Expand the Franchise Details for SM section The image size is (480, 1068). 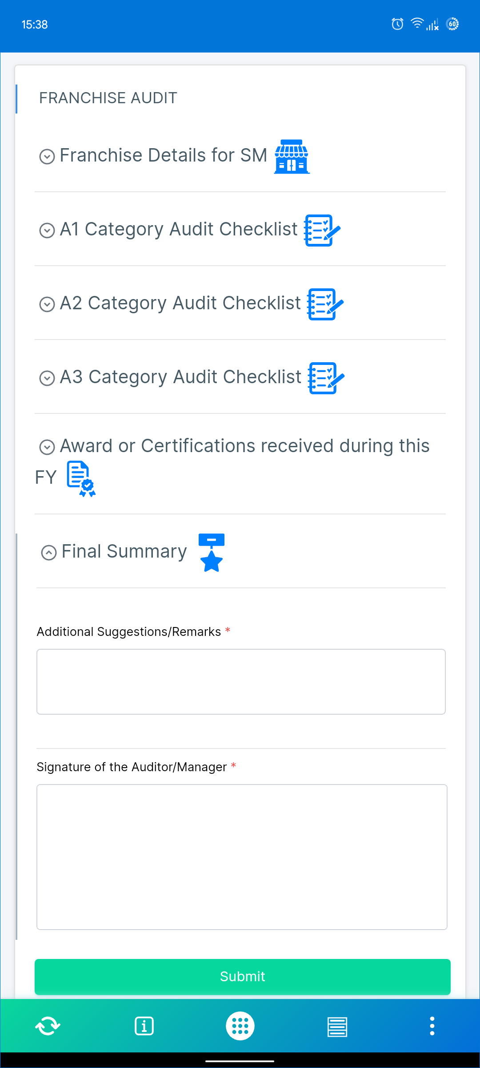47,156
